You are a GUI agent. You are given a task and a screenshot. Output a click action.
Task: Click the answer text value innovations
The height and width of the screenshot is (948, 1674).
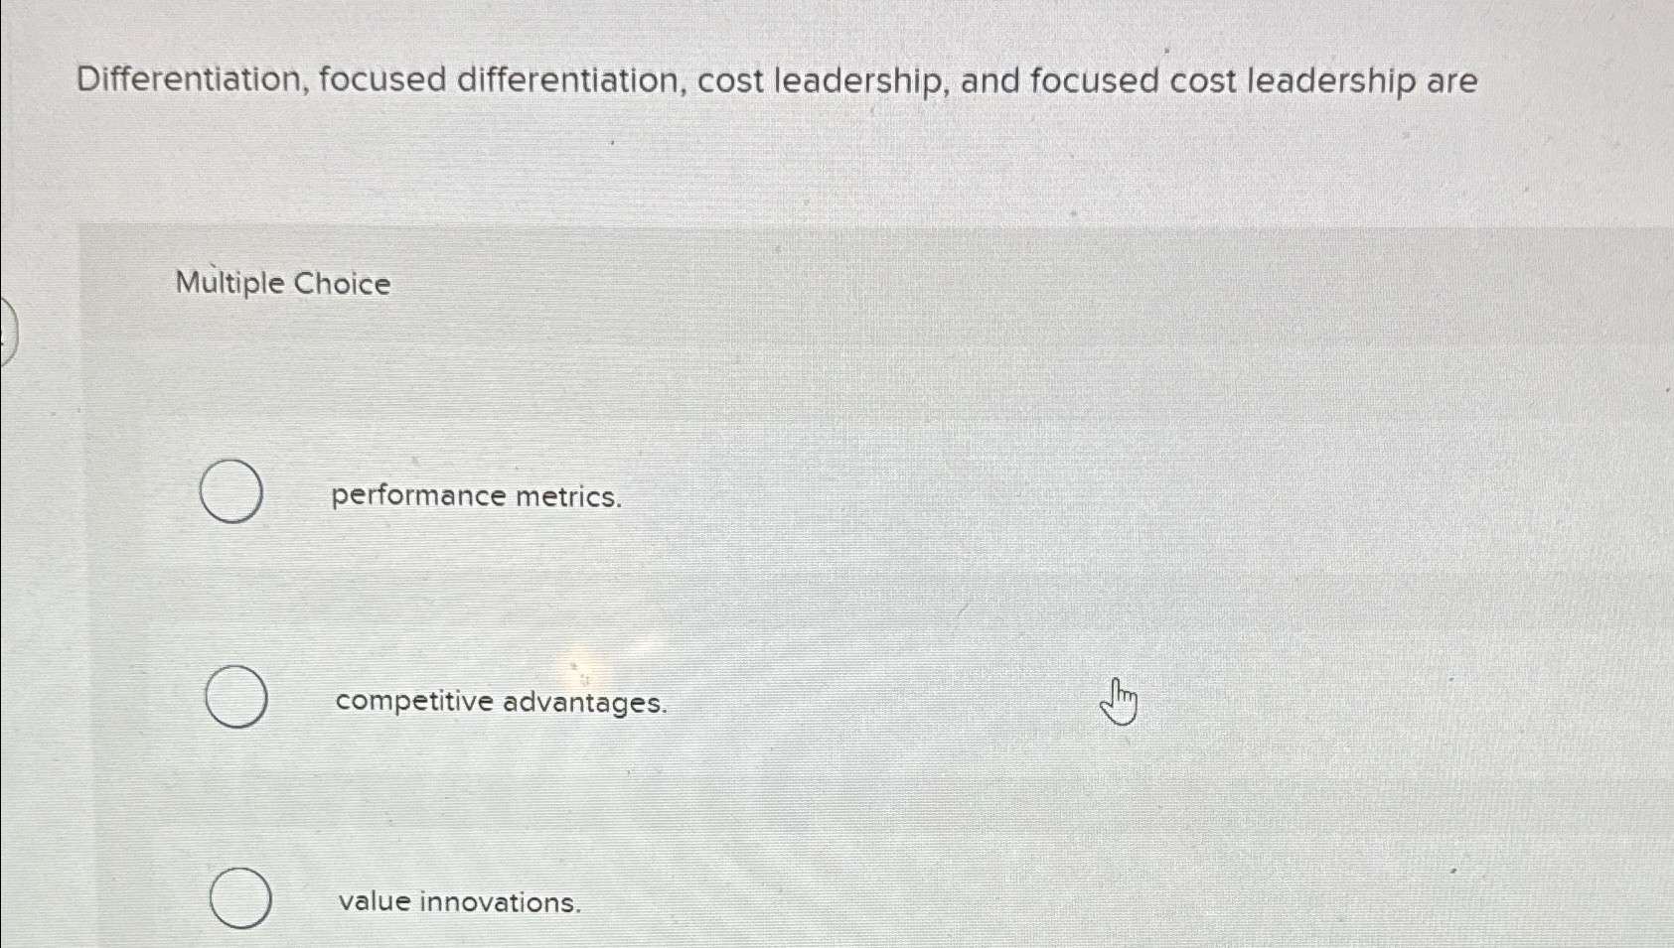click(460, 902)
